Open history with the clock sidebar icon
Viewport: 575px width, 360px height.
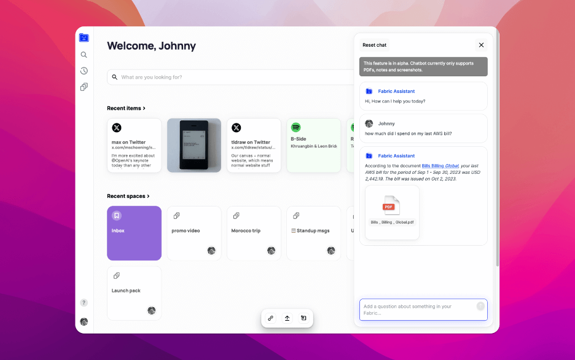point(84,71)
